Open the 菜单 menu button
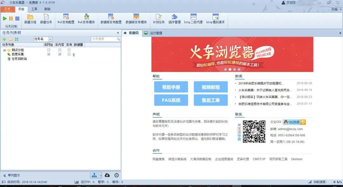This screenshot has height=187, width=343. click(8, 9)
